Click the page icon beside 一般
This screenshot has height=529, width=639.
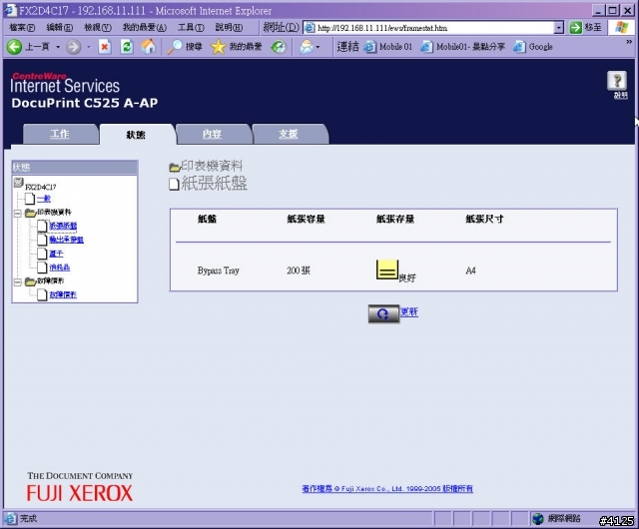tap(30, 199)
